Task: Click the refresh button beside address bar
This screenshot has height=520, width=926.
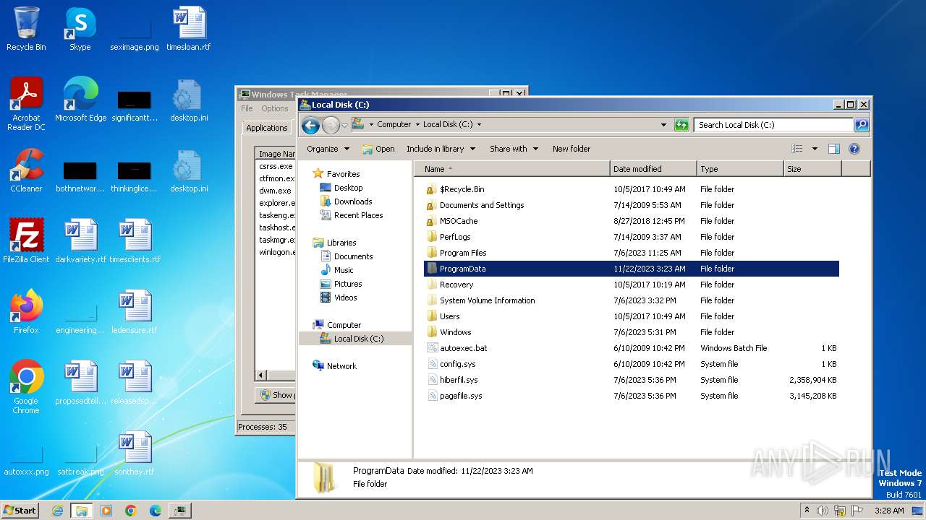Action: (x=681, y=125)
